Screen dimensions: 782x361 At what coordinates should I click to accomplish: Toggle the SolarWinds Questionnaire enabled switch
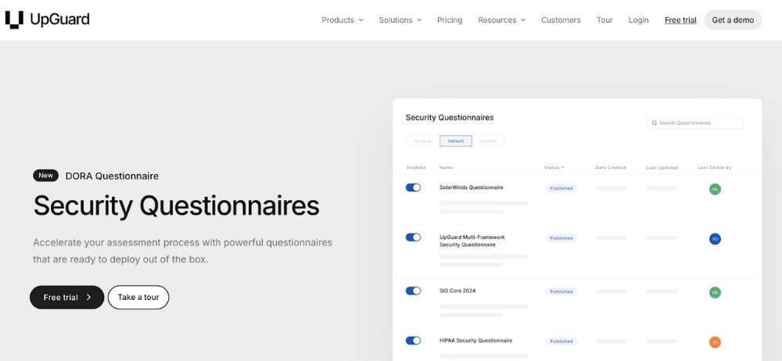413,188
